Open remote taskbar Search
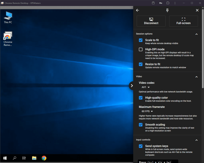Viewport: 204px width, 163px height. click(x=15, y=158)
